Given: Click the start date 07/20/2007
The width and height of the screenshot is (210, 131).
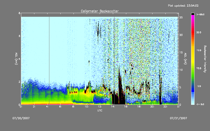Looking at the screenshot, I should tap(21, 118).
